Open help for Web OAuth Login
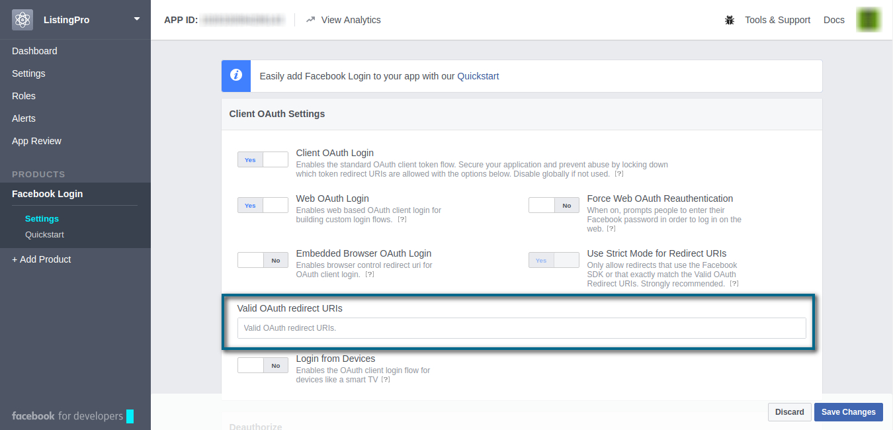 tap(402, 220)
